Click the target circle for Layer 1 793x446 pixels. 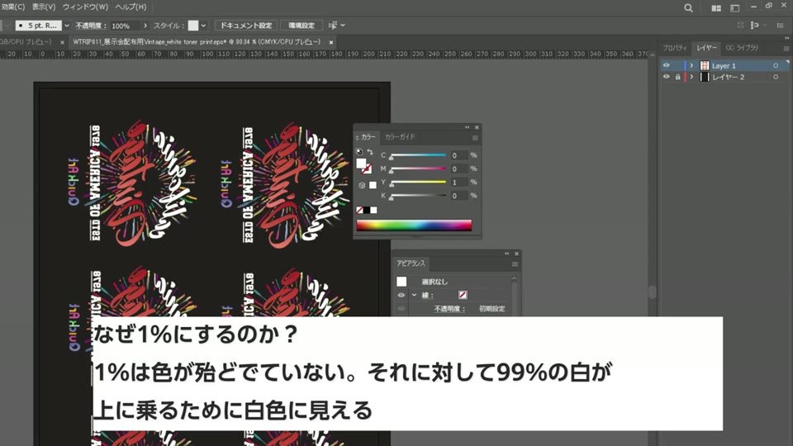(x=776, y=66)
